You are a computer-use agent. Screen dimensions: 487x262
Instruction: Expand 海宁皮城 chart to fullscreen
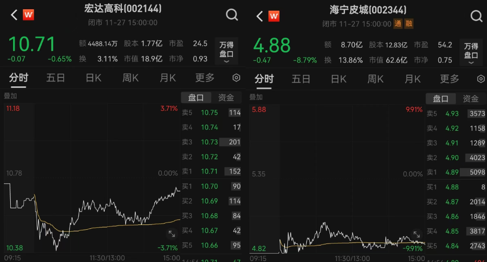(416, 235)
